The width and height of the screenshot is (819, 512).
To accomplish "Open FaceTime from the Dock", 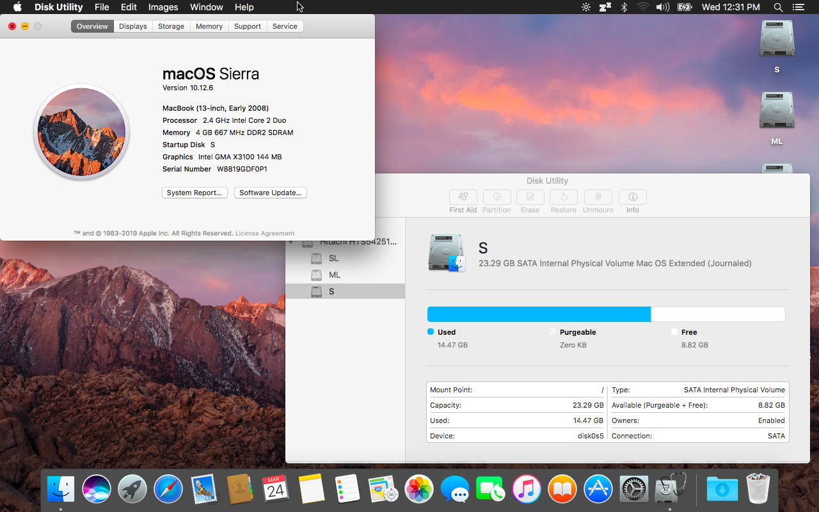I will 491,489.
